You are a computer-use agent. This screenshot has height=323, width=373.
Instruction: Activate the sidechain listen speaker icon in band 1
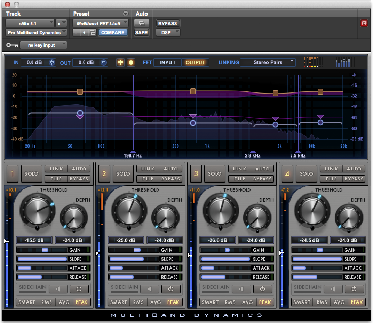tap(58, 289)
